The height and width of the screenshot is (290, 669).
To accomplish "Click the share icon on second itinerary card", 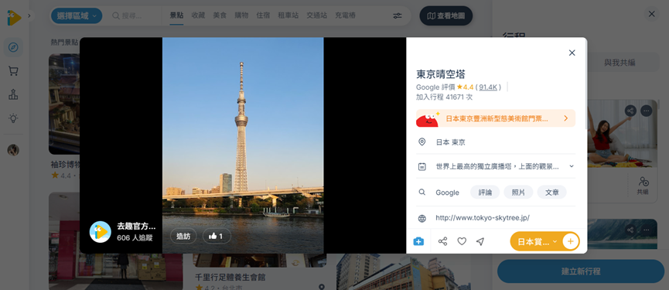I will point(630,230).
